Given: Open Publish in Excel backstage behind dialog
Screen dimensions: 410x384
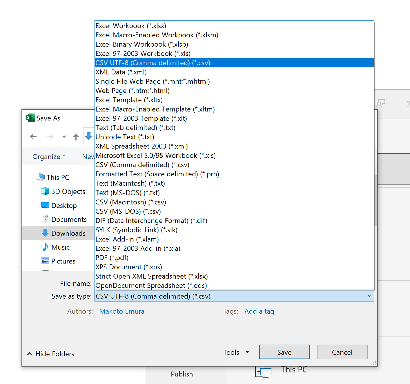Looking at the screenshot, I should pyautogui.click(x=182, y=374).
